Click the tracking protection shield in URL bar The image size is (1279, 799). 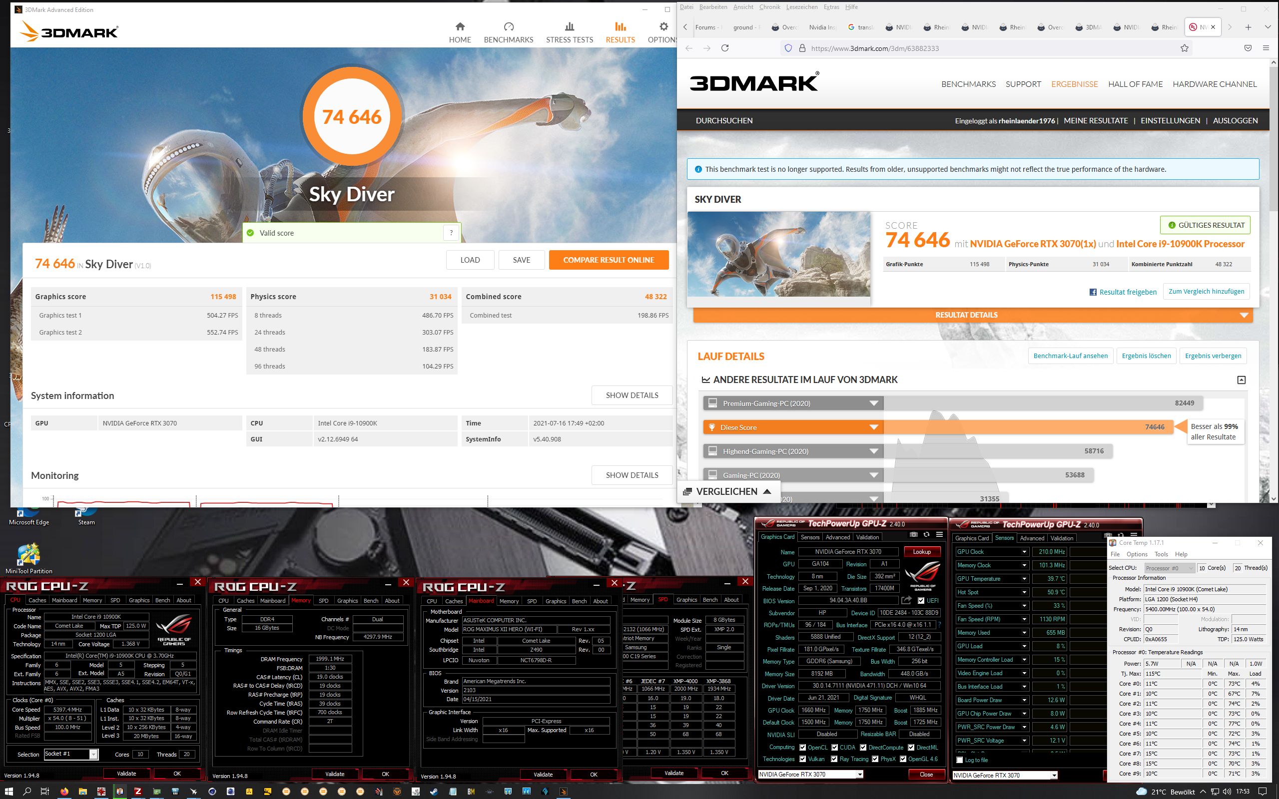click(x=788, y=48)
